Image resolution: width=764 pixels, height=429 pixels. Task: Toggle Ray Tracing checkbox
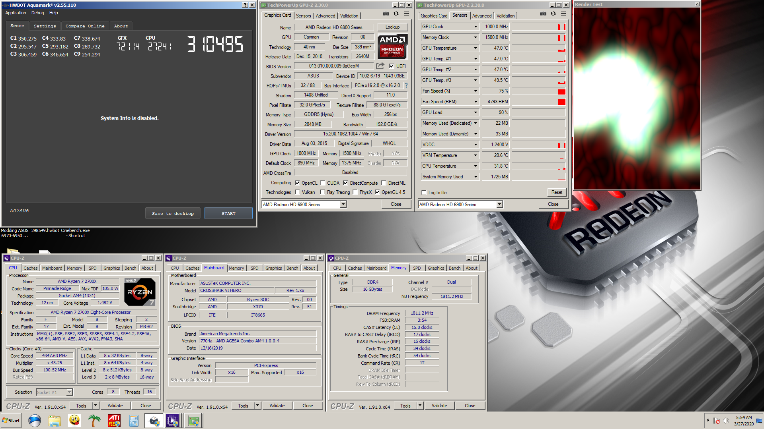(322, 192)
